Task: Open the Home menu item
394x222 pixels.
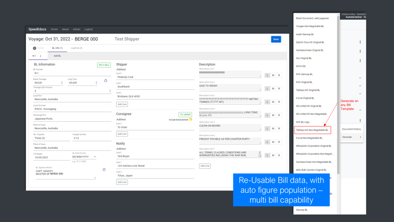Action: pyautogui.click(x=54, y=29)
